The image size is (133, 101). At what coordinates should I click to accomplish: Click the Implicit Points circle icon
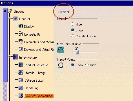[x=61, y=65]
